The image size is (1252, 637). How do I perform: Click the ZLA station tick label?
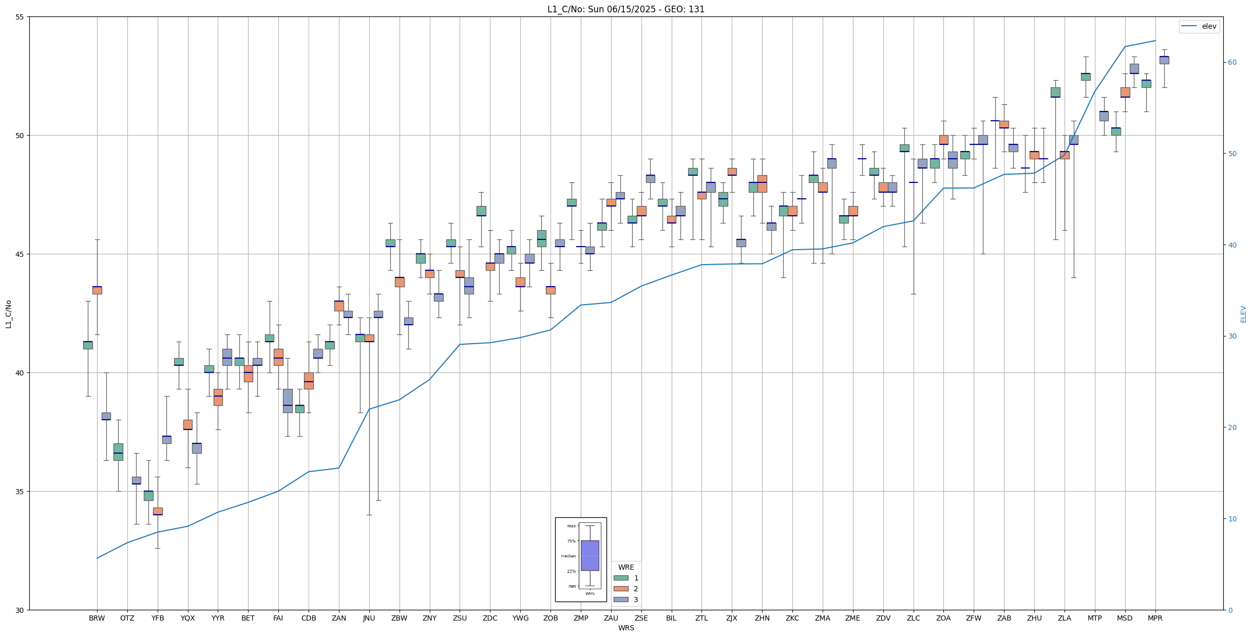pyautogui.click(x=1065, y=618)
